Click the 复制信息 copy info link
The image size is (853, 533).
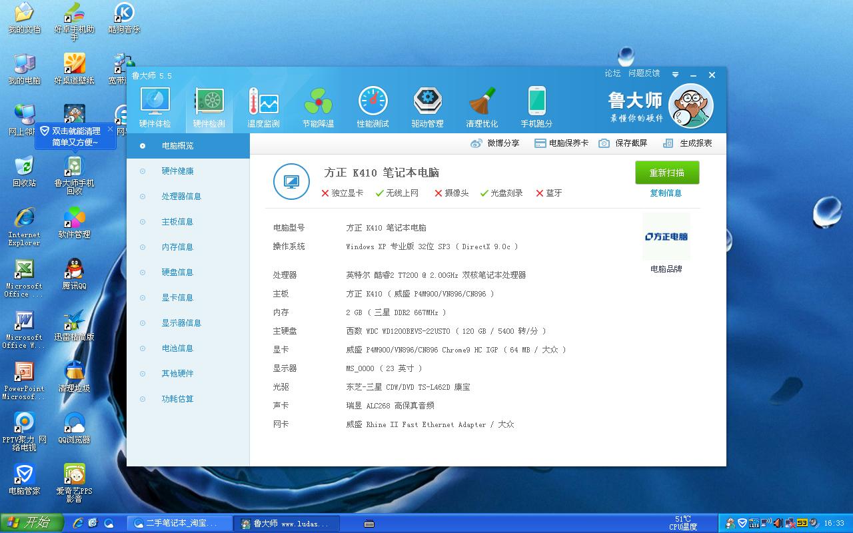(666, 193)
